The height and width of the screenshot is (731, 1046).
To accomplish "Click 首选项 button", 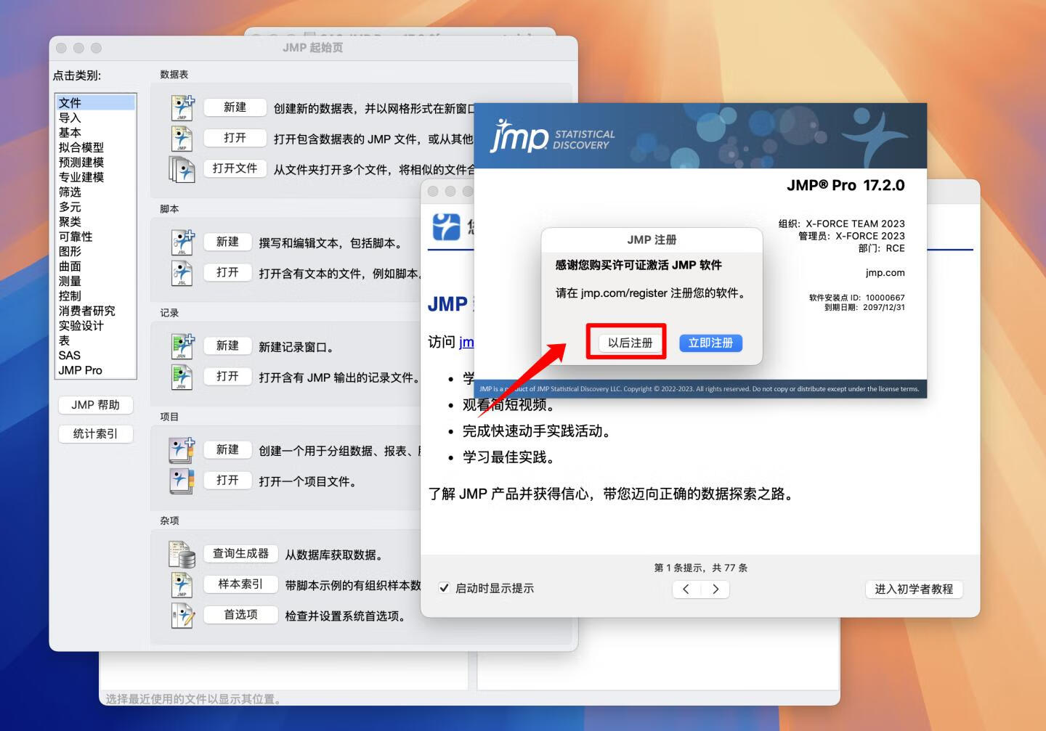I will (240, 615).
